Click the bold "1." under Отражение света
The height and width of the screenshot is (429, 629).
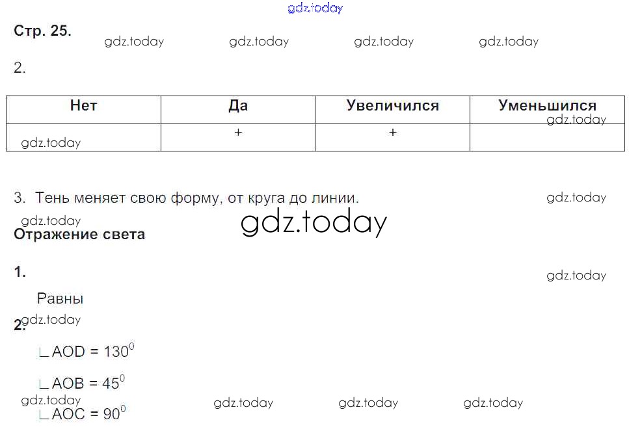click(20, 273)
